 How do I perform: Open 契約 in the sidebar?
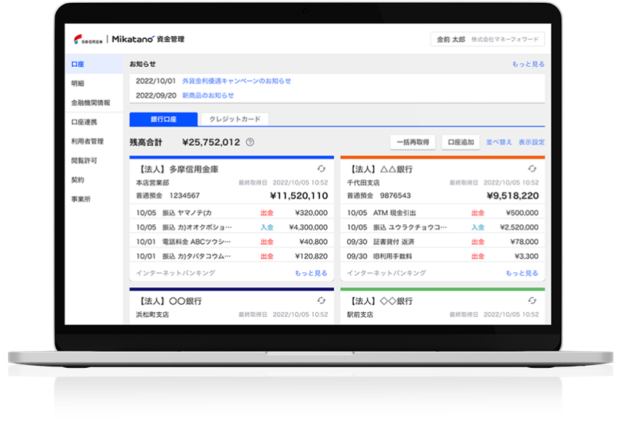click(x=94, y=180)
